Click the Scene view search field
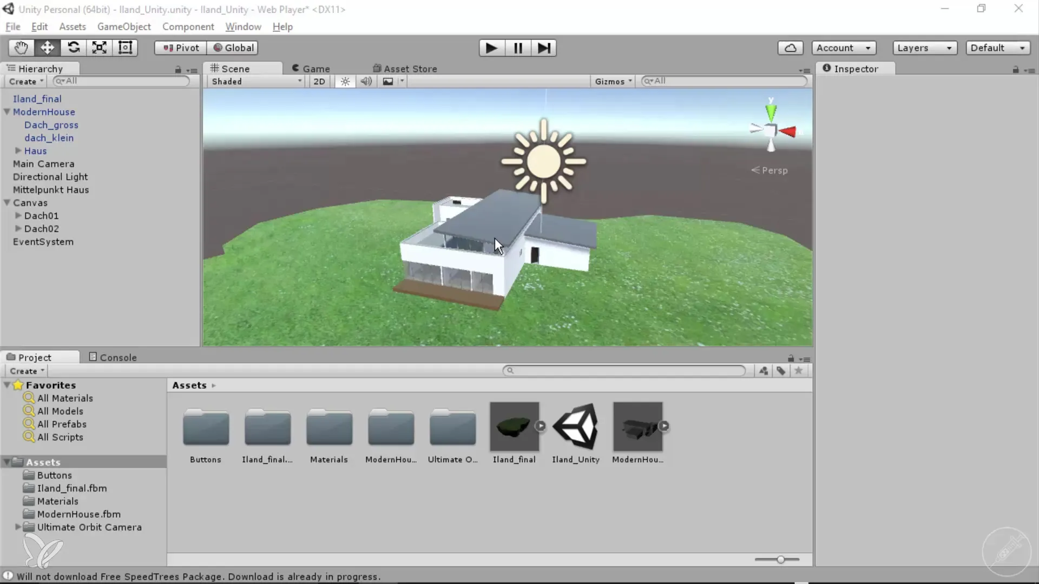This screenshot has width=1039, height=584. click(x=724, y=81)
